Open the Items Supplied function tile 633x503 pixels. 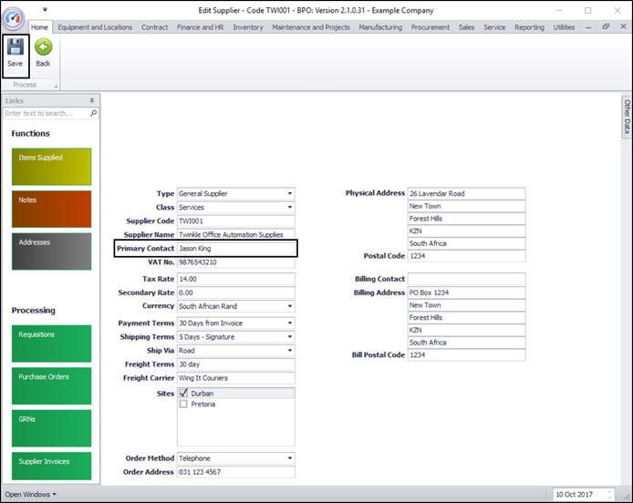coord(51,167)
